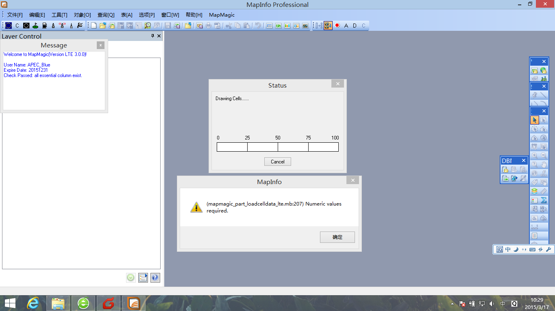Close the Message window
The height and width of the screenshot is (311, 555).
coord(100,45)
